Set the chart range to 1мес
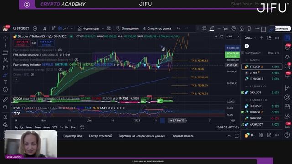The width and height of the screenshot is (292, 164). [x=29, y=128]
